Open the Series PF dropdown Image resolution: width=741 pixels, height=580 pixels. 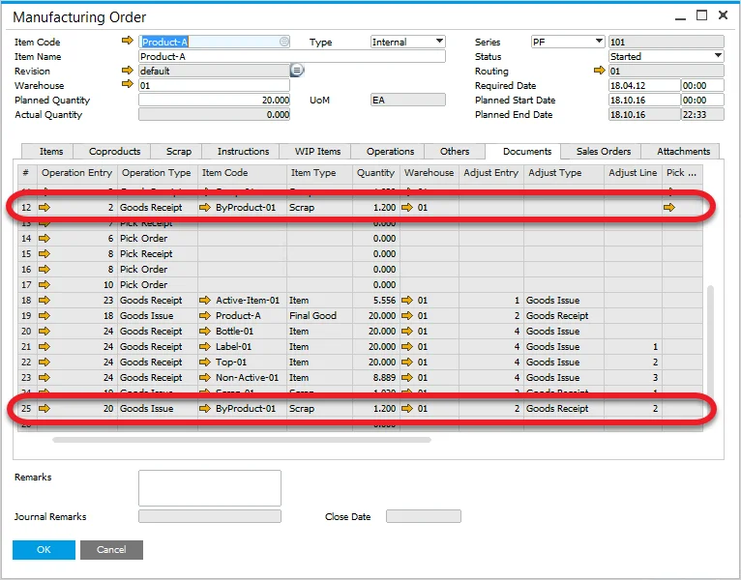pos(598,42)
